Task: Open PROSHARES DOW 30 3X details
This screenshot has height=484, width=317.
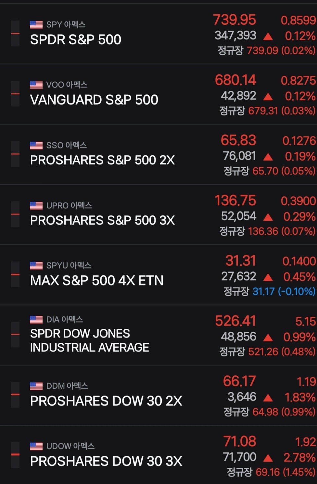Action: (x=106, y=461)
